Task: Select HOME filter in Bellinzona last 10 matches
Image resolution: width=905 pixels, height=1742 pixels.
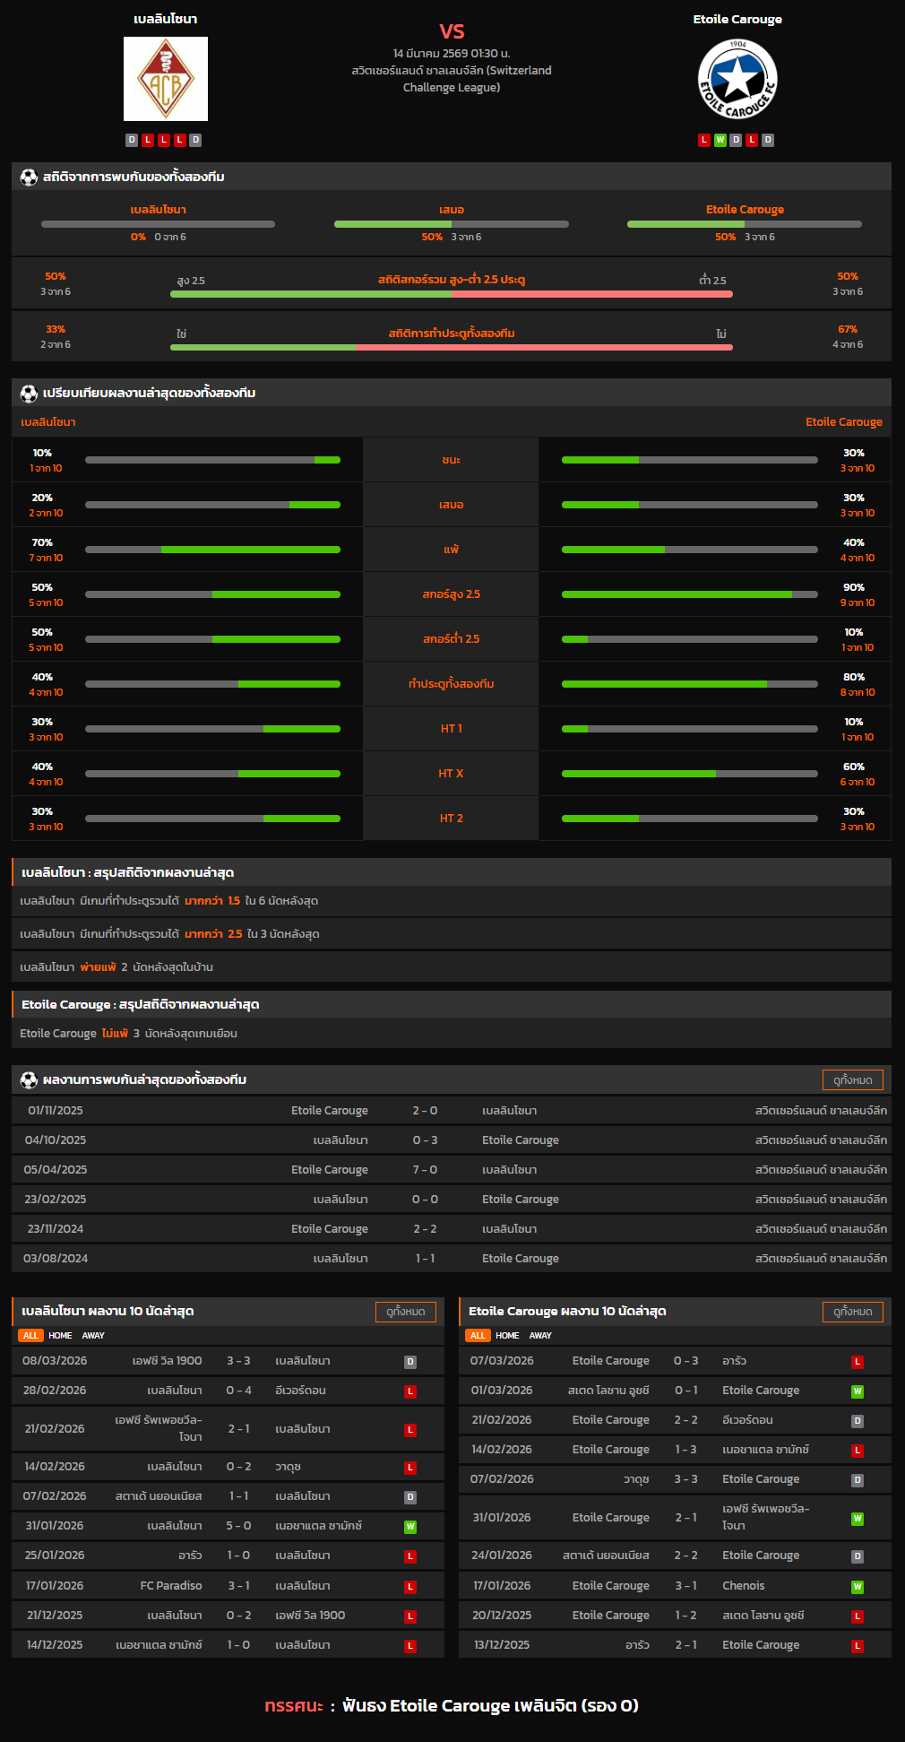Action: point(60,1336)
